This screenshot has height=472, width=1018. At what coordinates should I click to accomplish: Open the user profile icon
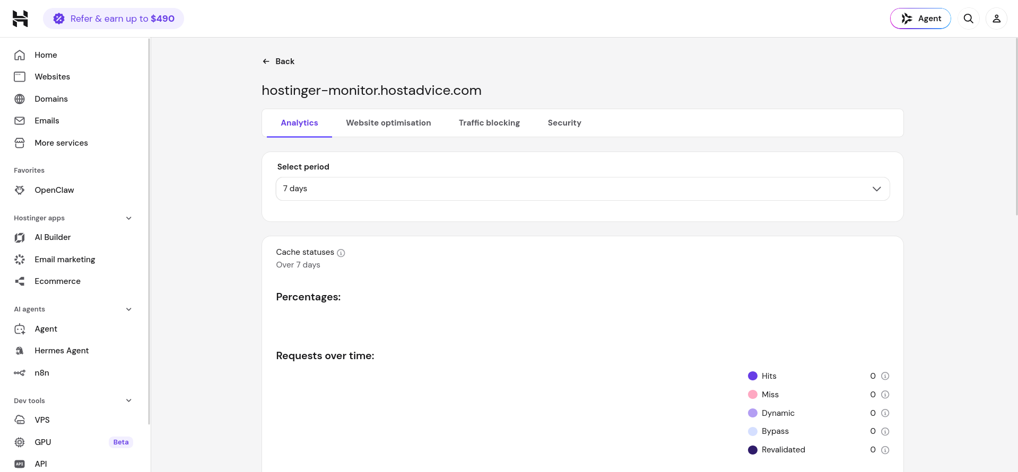tap(996, 19)
